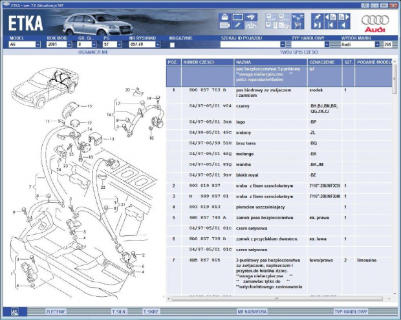
Task: Go to previous page icon
Action: point(331,17)
